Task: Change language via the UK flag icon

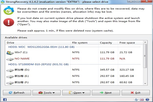Action: [142, 99]
